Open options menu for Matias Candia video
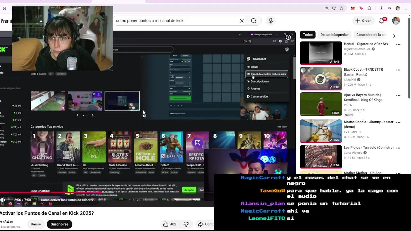Viewport: 411px width, 231px height. pyautogui.click(x=398, y=122)
